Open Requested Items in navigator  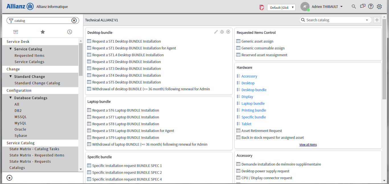coord(29,55)
